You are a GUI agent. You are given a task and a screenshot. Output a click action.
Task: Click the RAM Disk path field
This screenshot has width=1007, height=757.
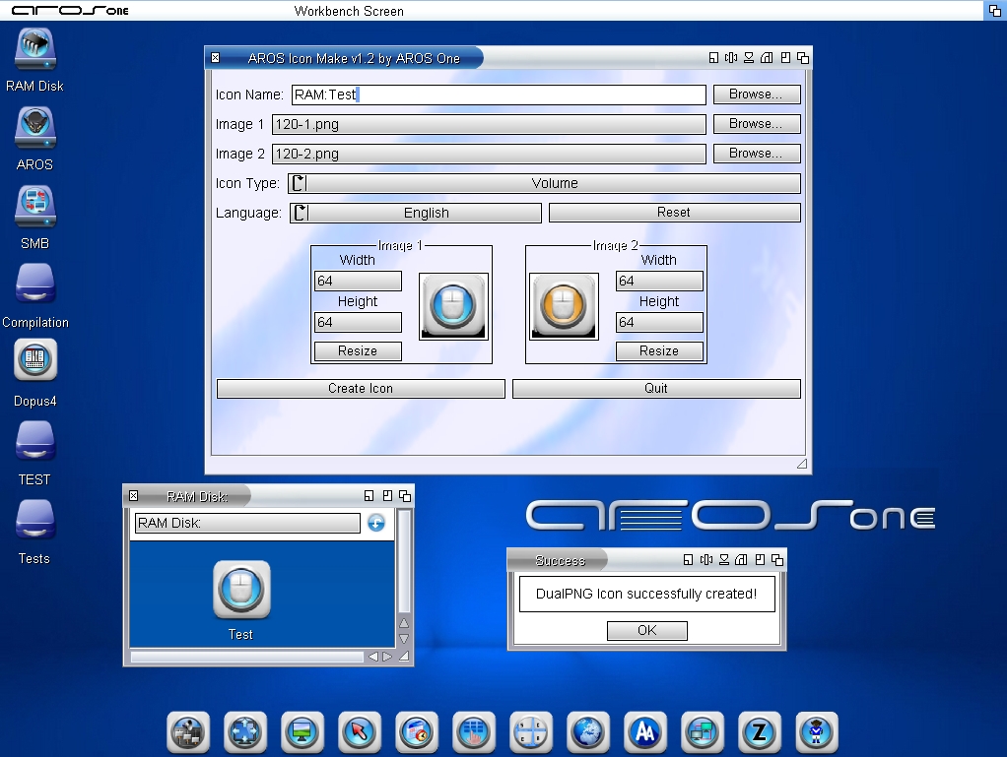247,523
